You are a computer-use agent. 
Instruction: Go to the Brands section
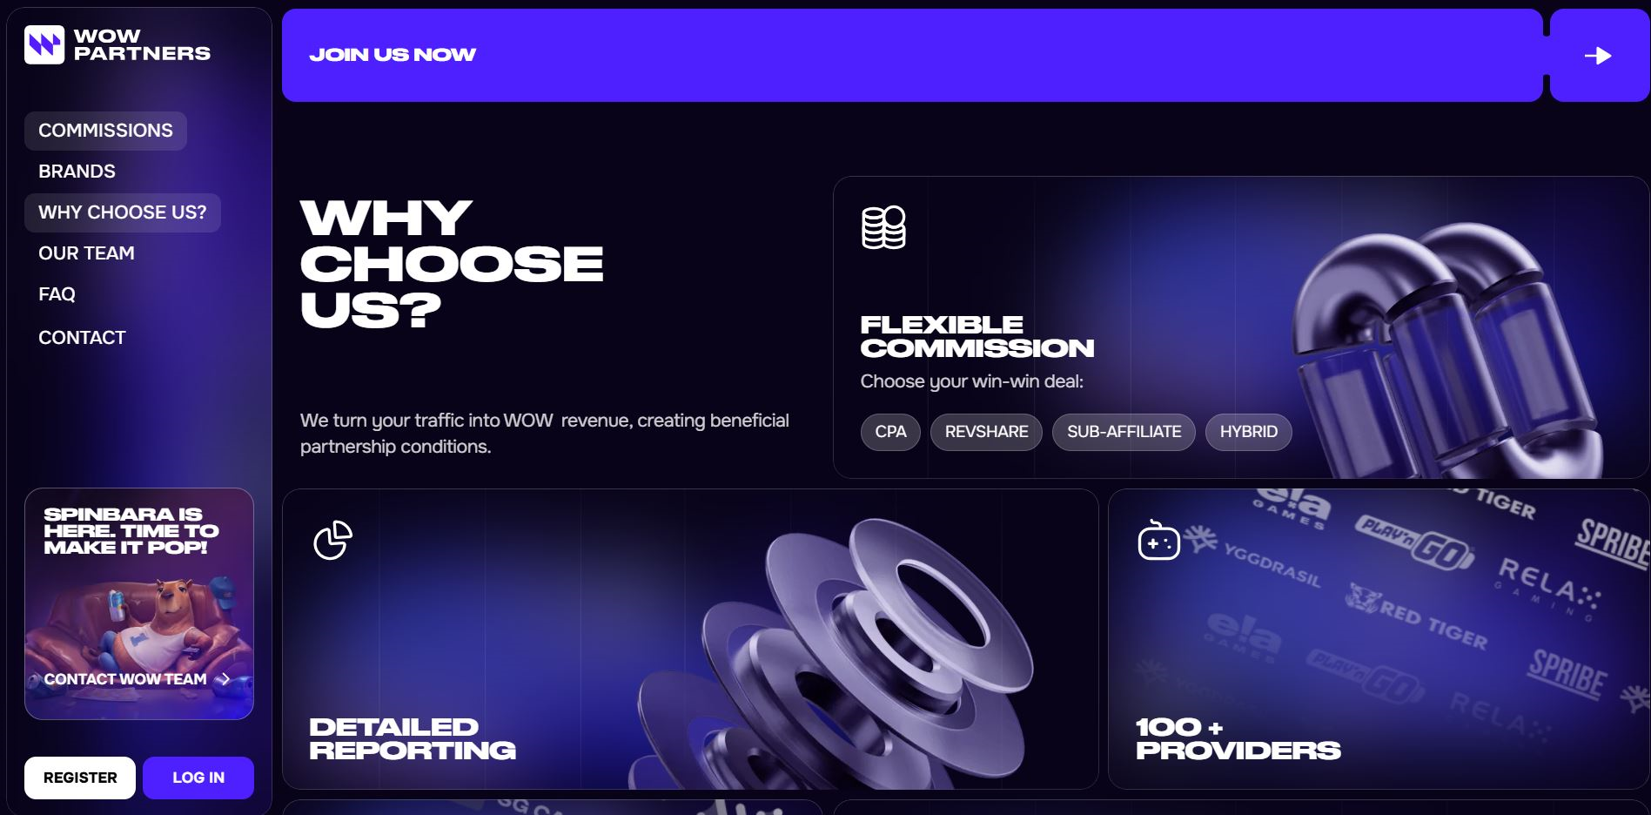click(77, 172)
